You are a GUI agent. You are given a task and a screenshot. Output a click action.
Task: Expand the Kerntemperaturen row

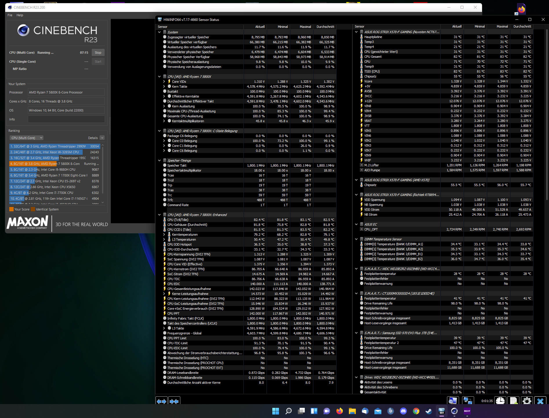point(164,235)
